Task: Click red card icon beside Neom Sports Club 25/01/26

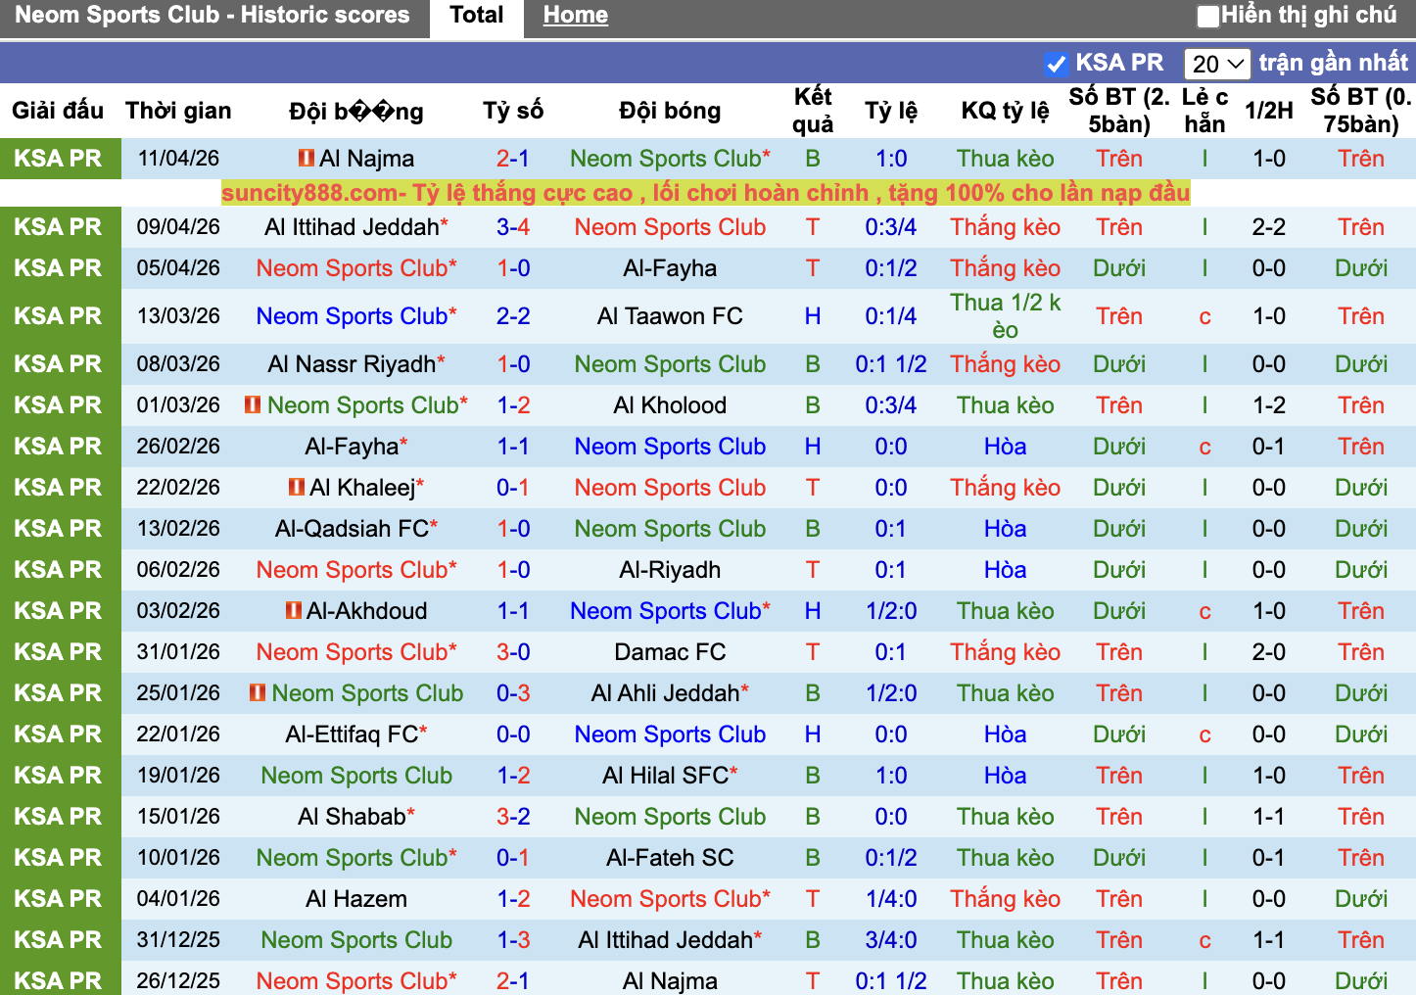Action: pos(258,692)
